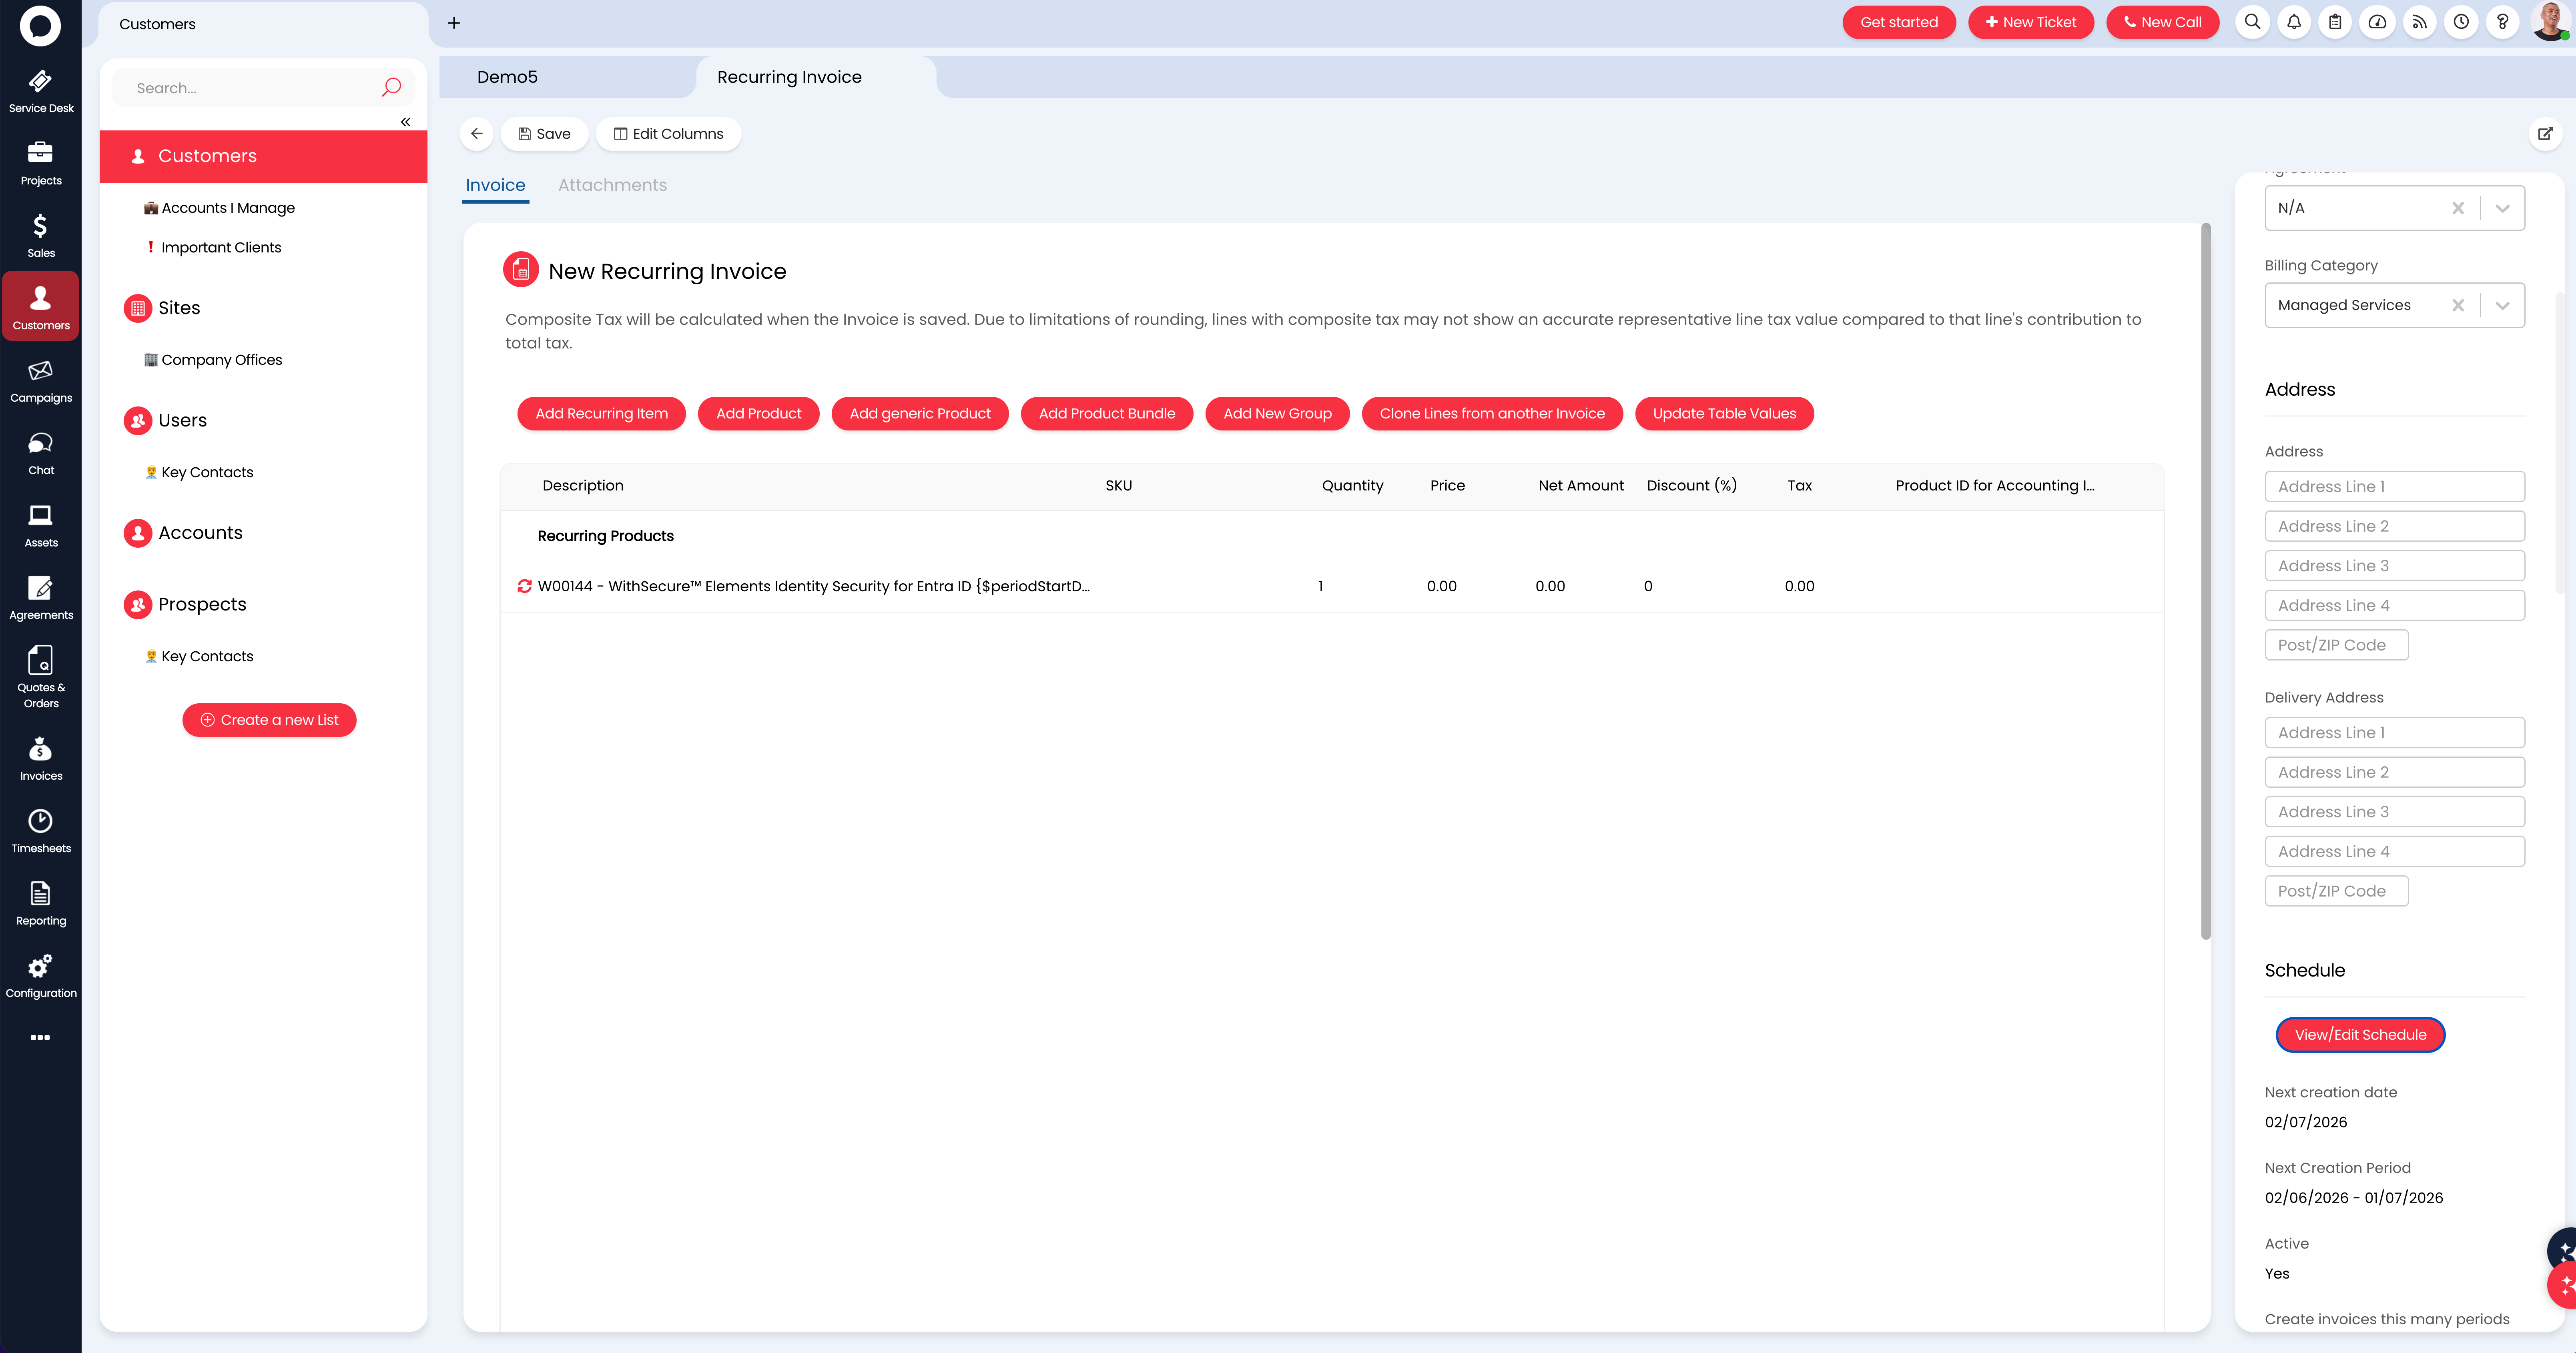Viewport: 2576px width, 1353px height.
Task: Open Accounts | Manage list
Action: point(228,208)
